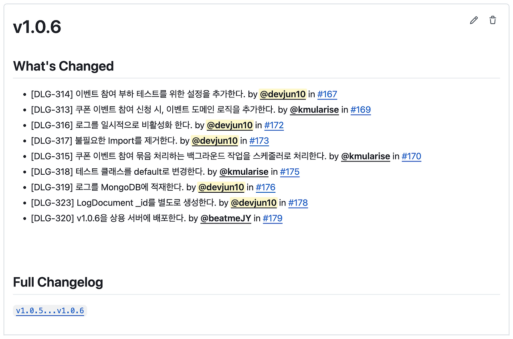Open pull request #167 link
513x339 pixels.
tap(327, 95)
